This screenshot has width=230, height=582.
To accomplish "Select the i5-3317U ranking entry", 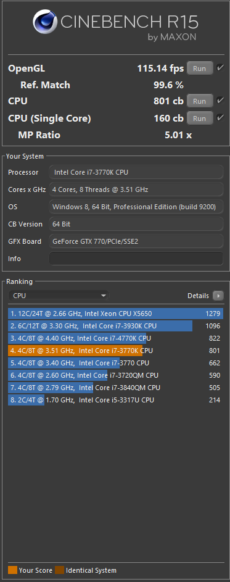I will point(115,400).
